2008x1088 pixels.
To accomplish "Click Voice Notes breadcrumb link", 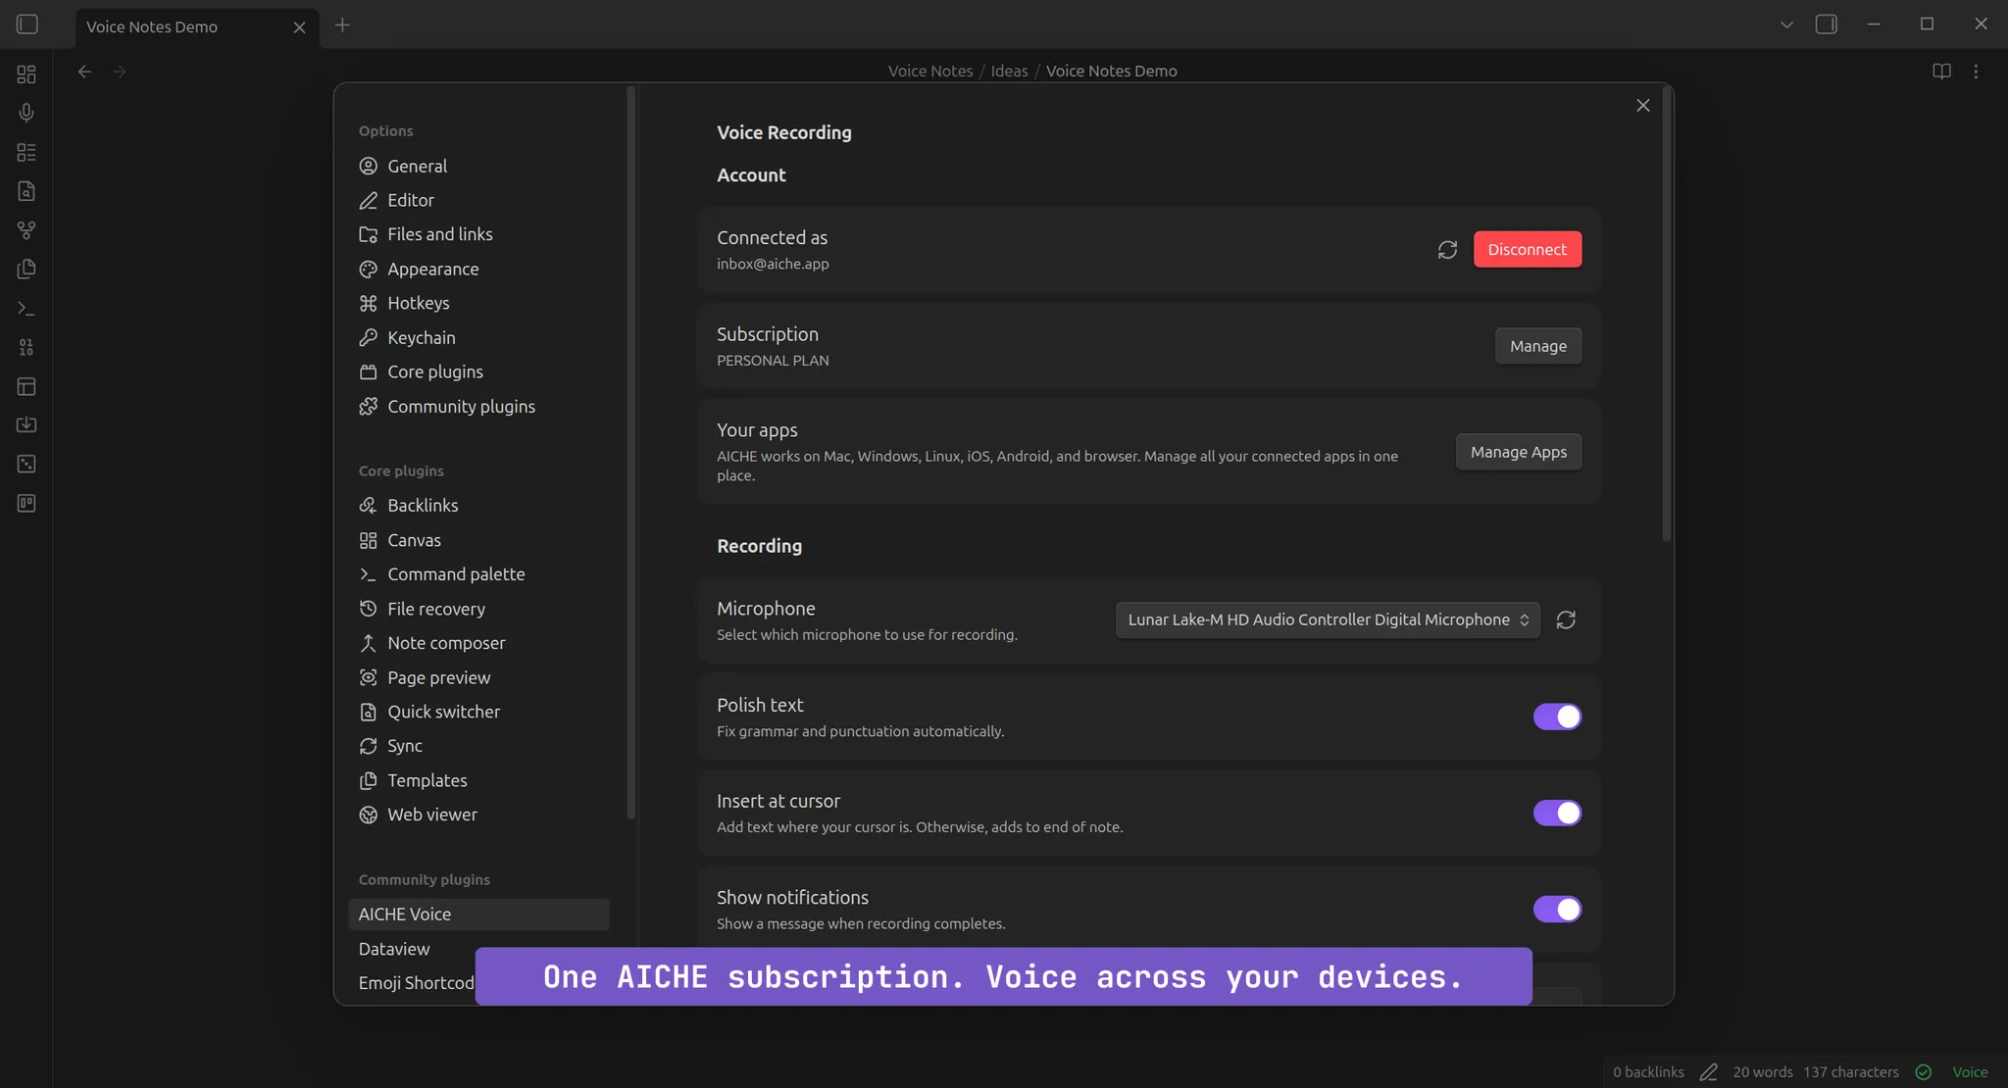I will pyautogui.click(x=929, y=71).
